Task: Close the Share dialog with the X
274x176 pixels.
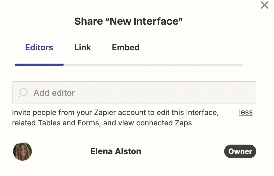Action: pyautogui.click(x=264, y=5)
